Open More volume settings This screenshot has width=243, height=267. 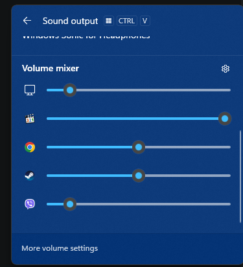click(60, 248)
